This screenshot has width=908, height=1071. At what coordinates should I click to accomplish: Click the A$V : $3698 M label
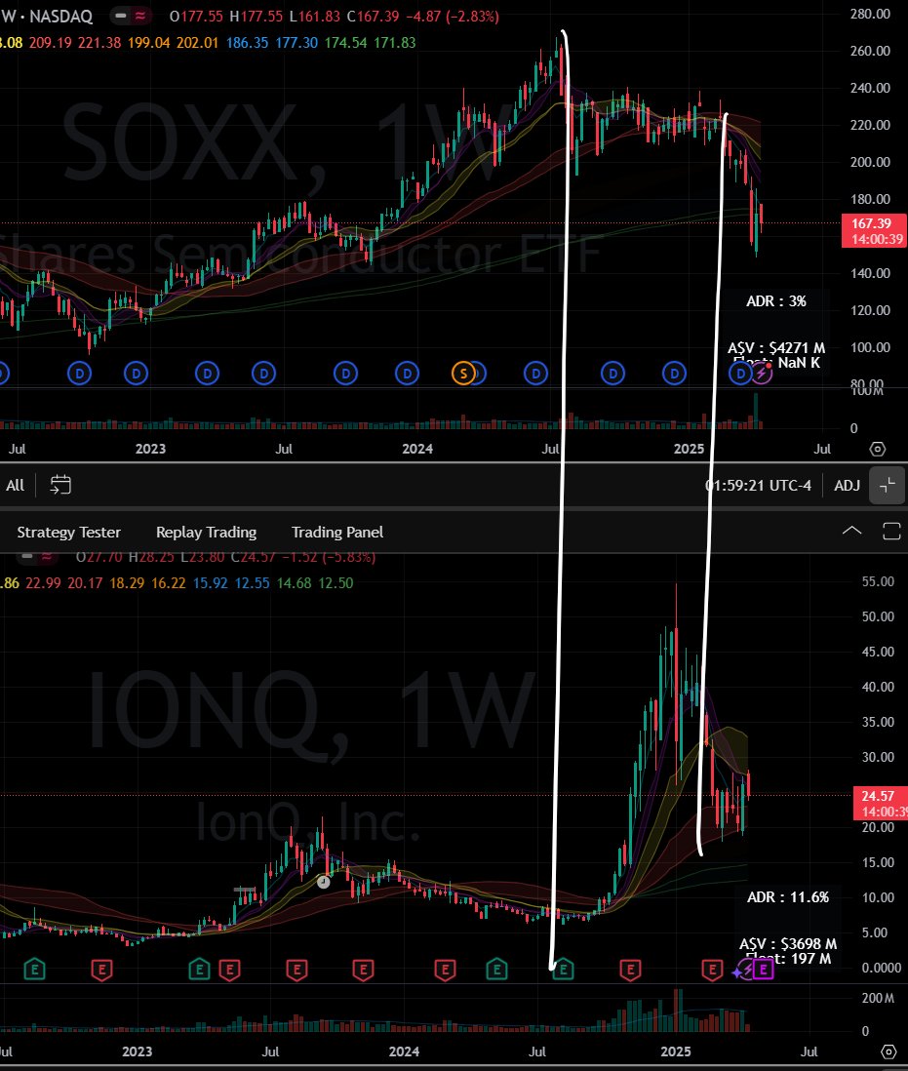click(788, 944)
